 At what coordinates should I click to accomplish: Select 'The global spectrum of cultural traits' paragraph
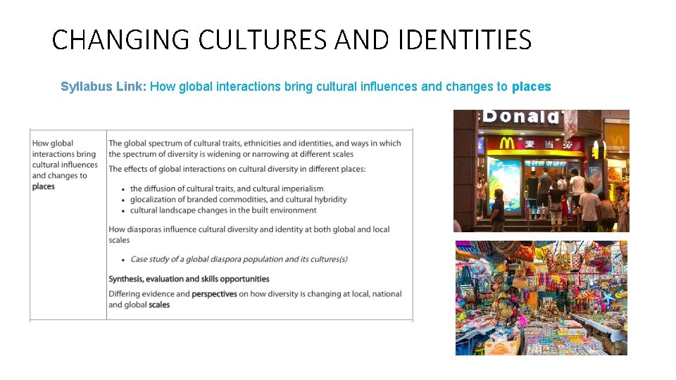pos(254,148)
